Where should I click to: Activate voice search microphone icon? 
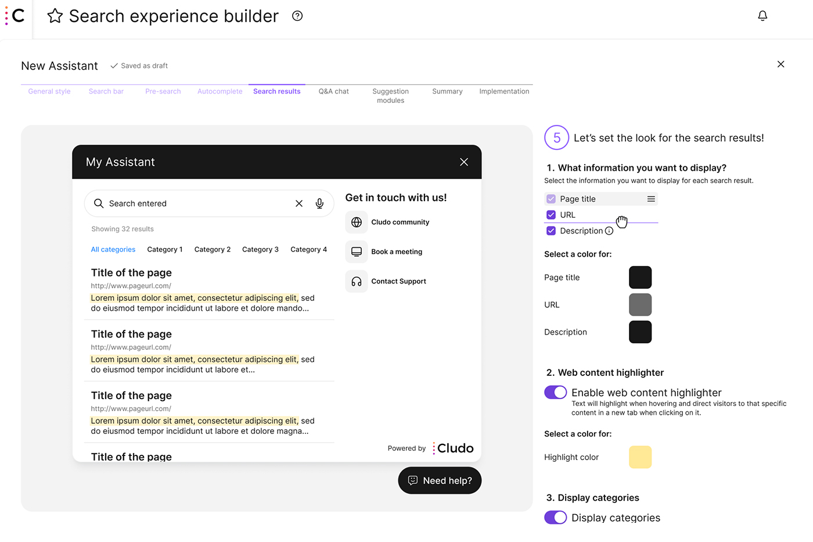click(x=319, y=203)
